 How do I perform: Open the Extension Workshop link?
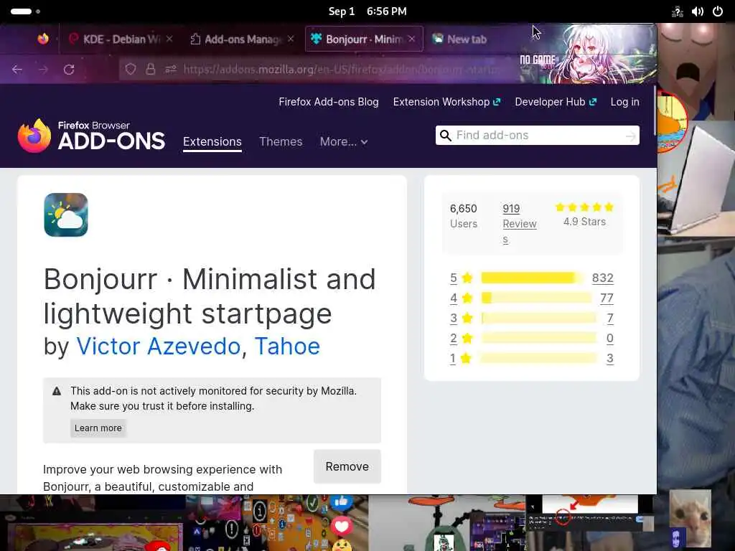446,102
